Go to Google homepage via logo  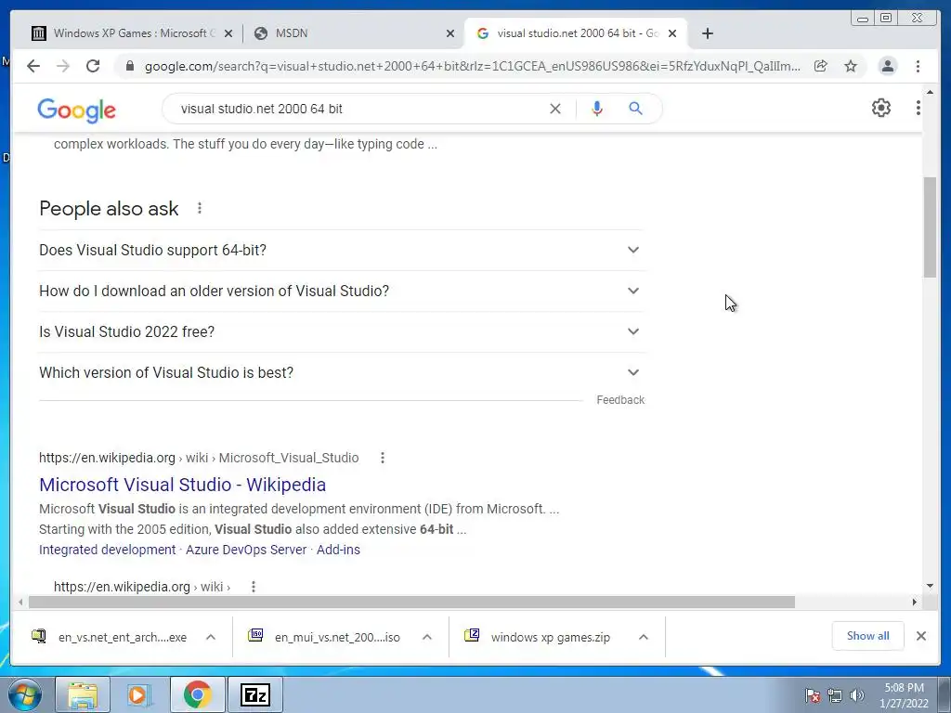click(76, 110)
